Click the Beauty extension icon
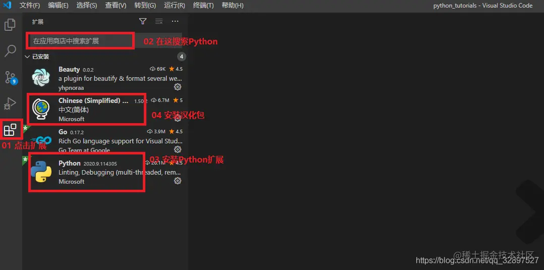Image resolution: width=544 pixels, height=270 pixels. coord(40,77)
